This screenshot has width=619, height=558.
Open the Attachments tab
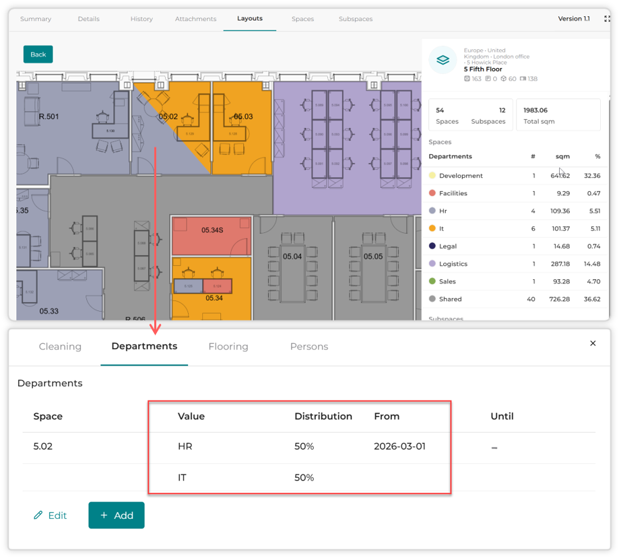pos(196,19)
